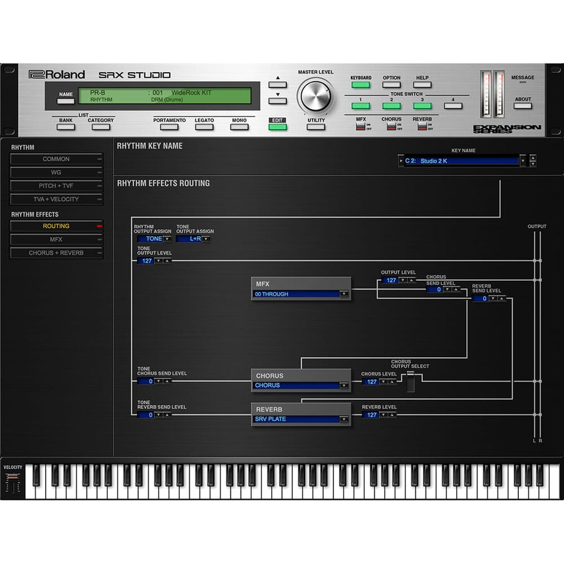Viewport: 564px width, 564px height.
Task: Click the patch down arrow button
Action: [278, 101]
